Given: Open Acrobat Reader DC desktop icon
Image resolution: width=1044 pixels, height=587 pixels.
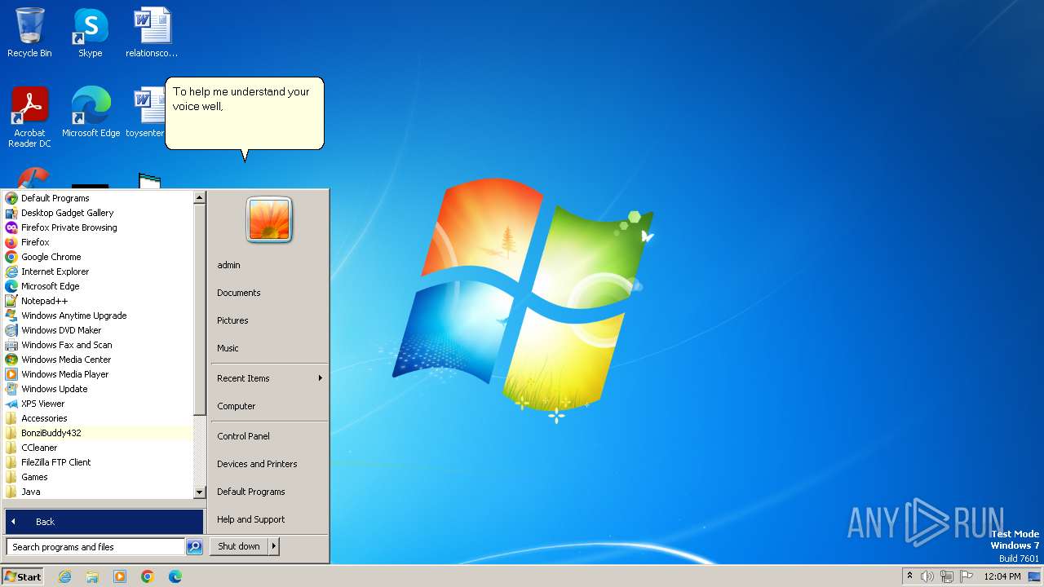Looking at the screenshot, I should (x=29, y=117).
